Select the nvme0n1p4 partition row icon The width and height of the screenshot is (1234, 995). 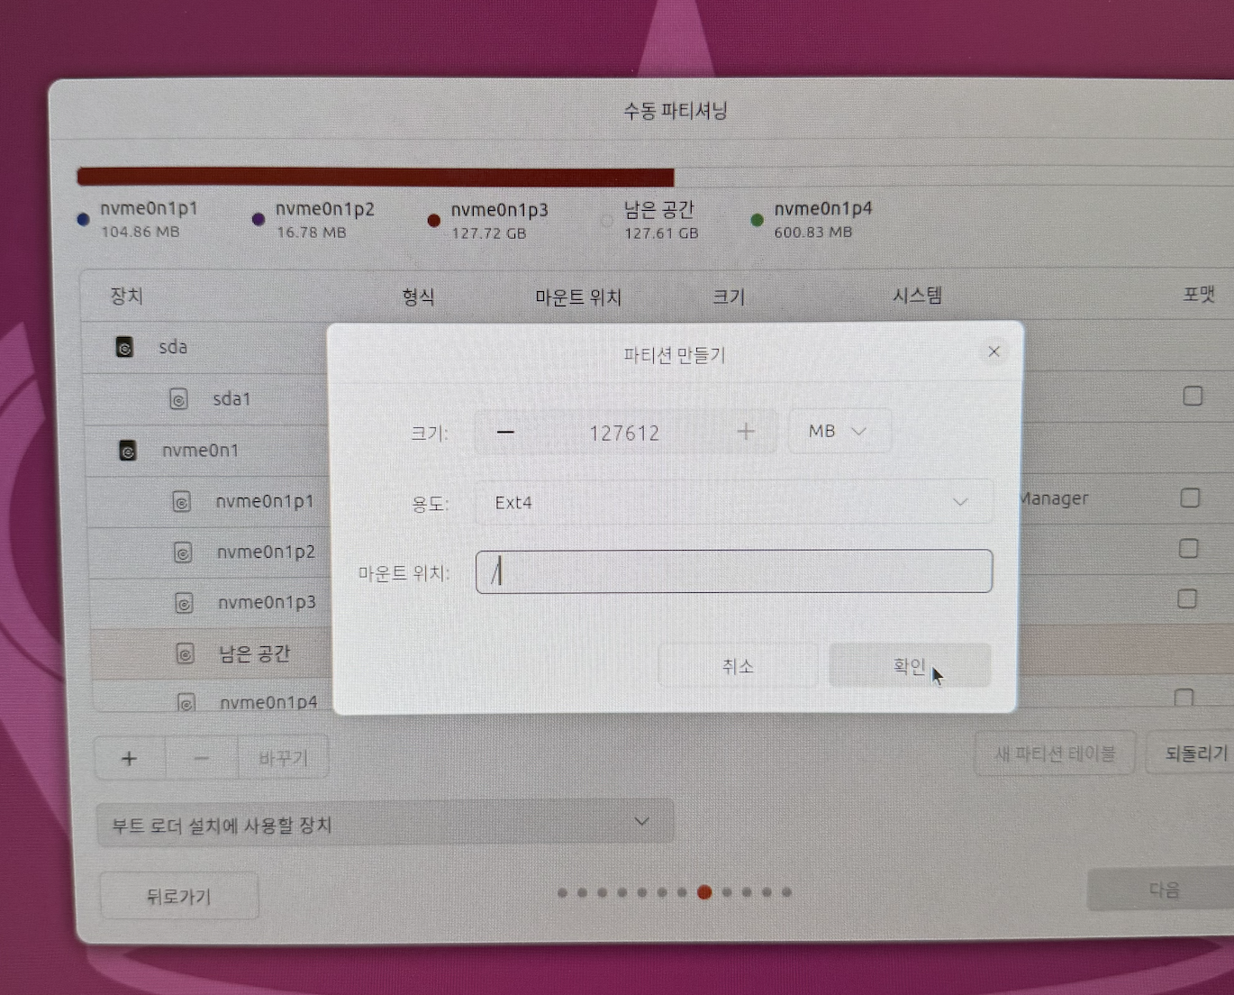tap(186, 702)
